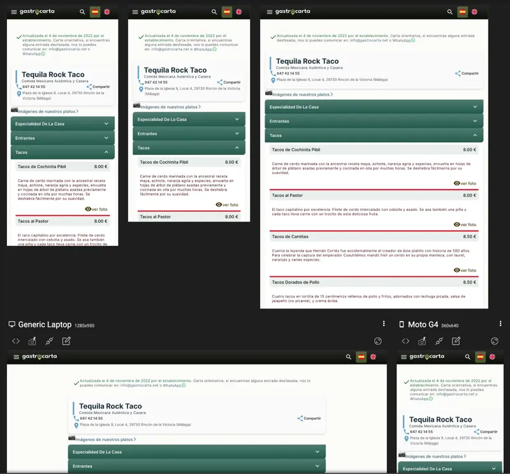Click location pin icon in widest top preview

click(273, 80)
